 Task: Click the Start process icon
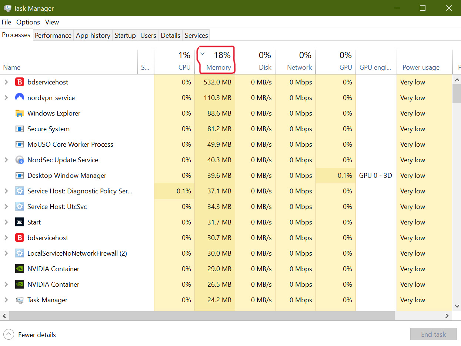(x=20, y=222)
